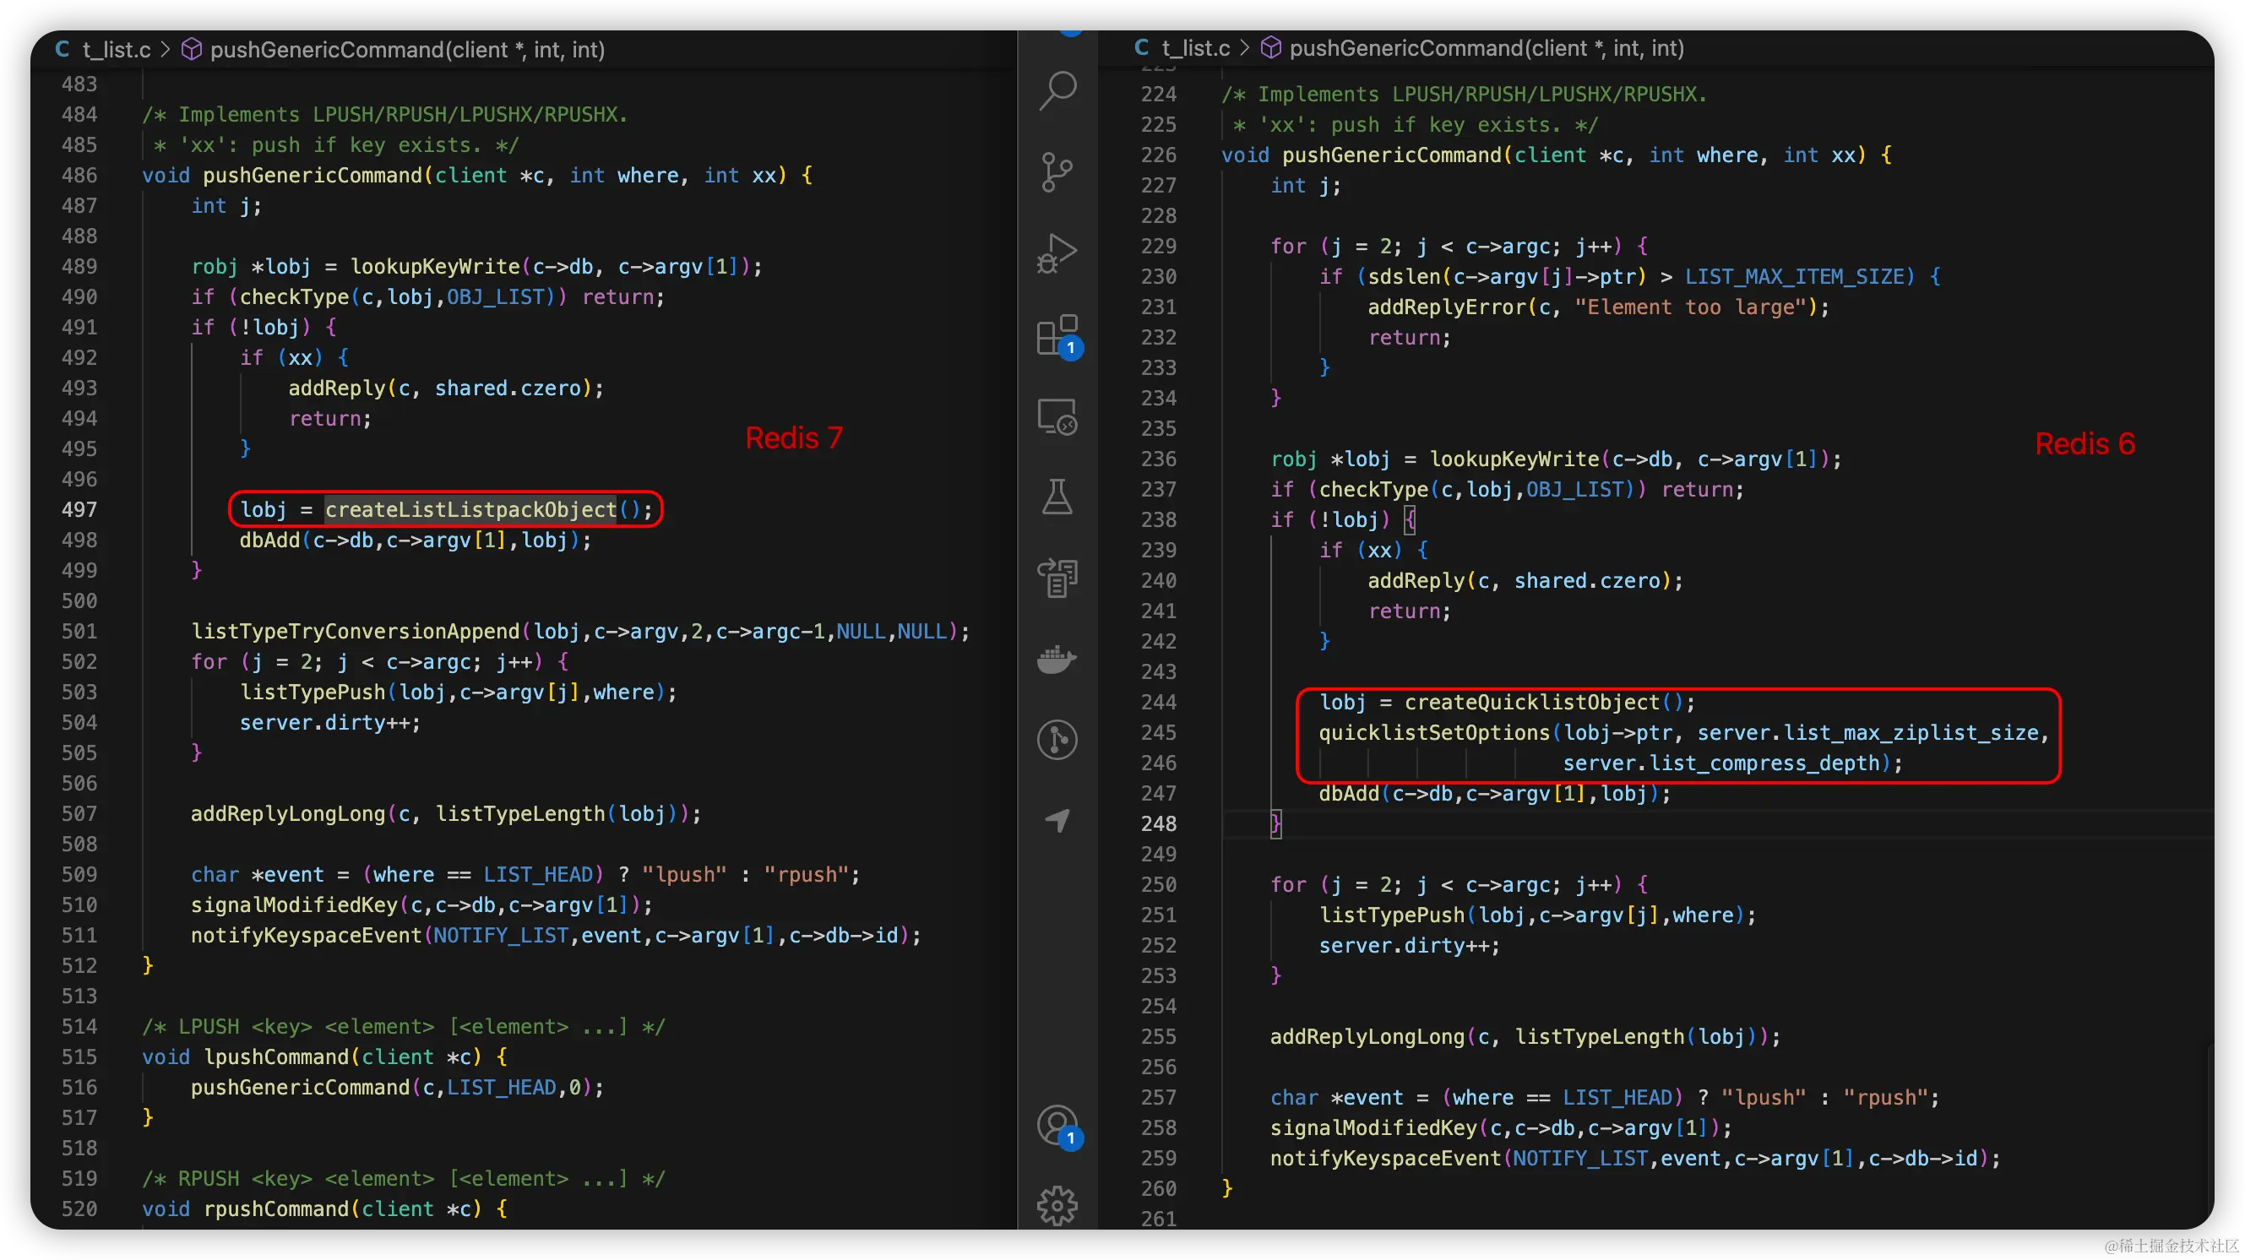
Task: Click lookupKeyWrite call on line 489
Action: click(x=435, y=267)
